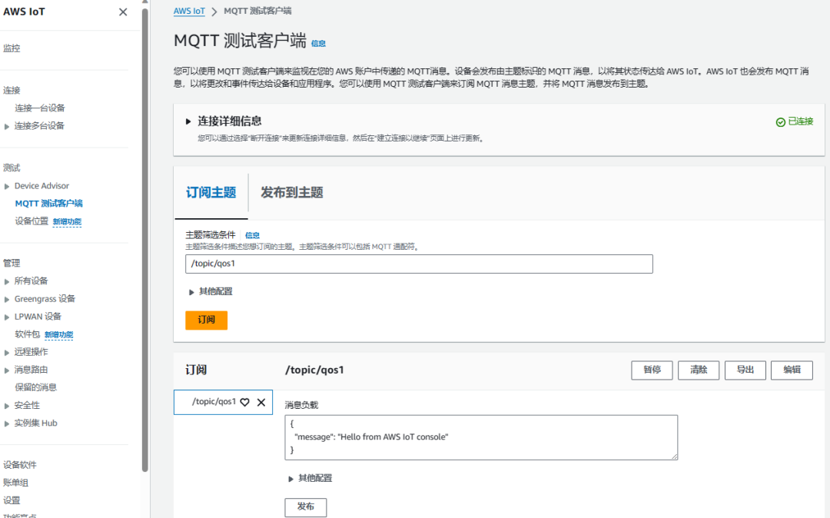The image size is (830, 518).
Task: Click 新增功能 badge next to 软件包
Action: (58, 335)
